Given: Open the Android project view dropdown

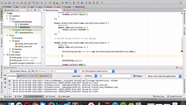Looking at the screenshot, I should pyautogui.click(x=11, y=10).
